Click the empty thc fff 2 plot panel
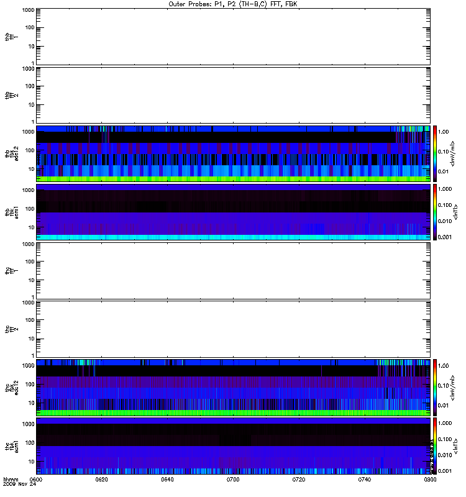 (233, 329)
